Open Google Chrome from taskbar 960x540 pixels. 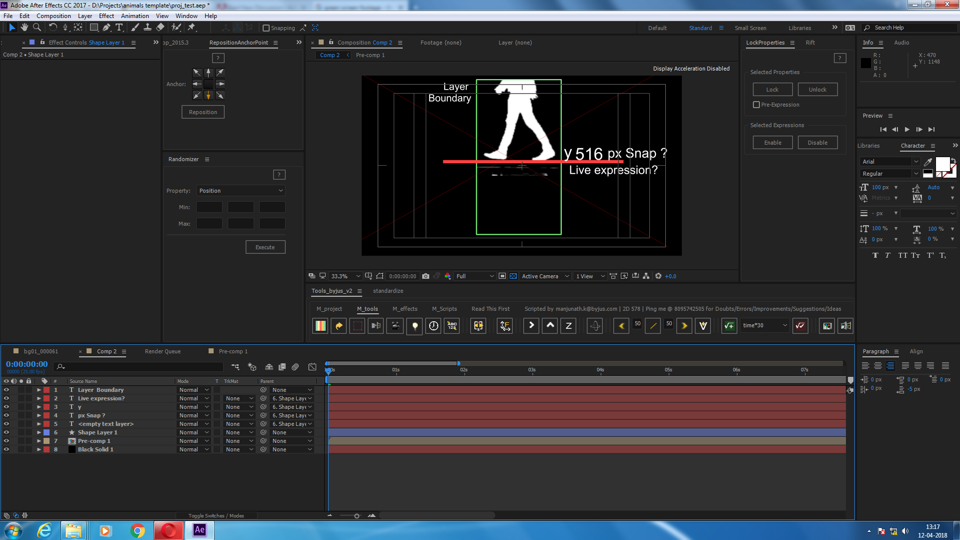click(x=138, y=530)
